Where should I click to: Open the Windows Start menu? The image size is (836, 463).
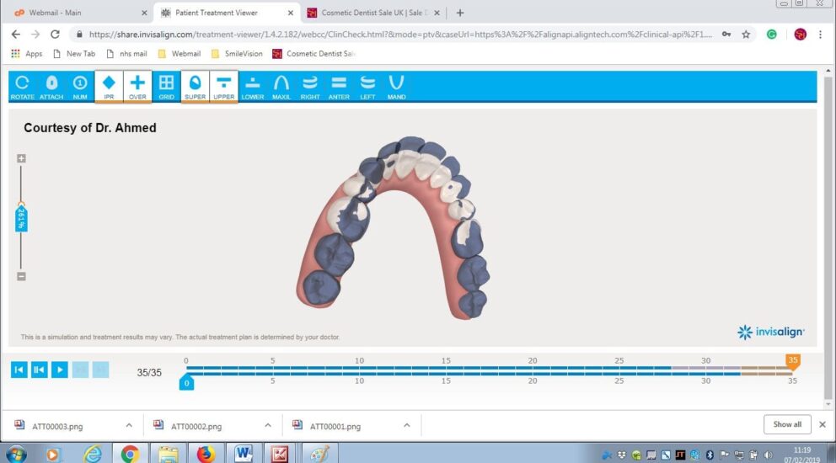(17, 454)
